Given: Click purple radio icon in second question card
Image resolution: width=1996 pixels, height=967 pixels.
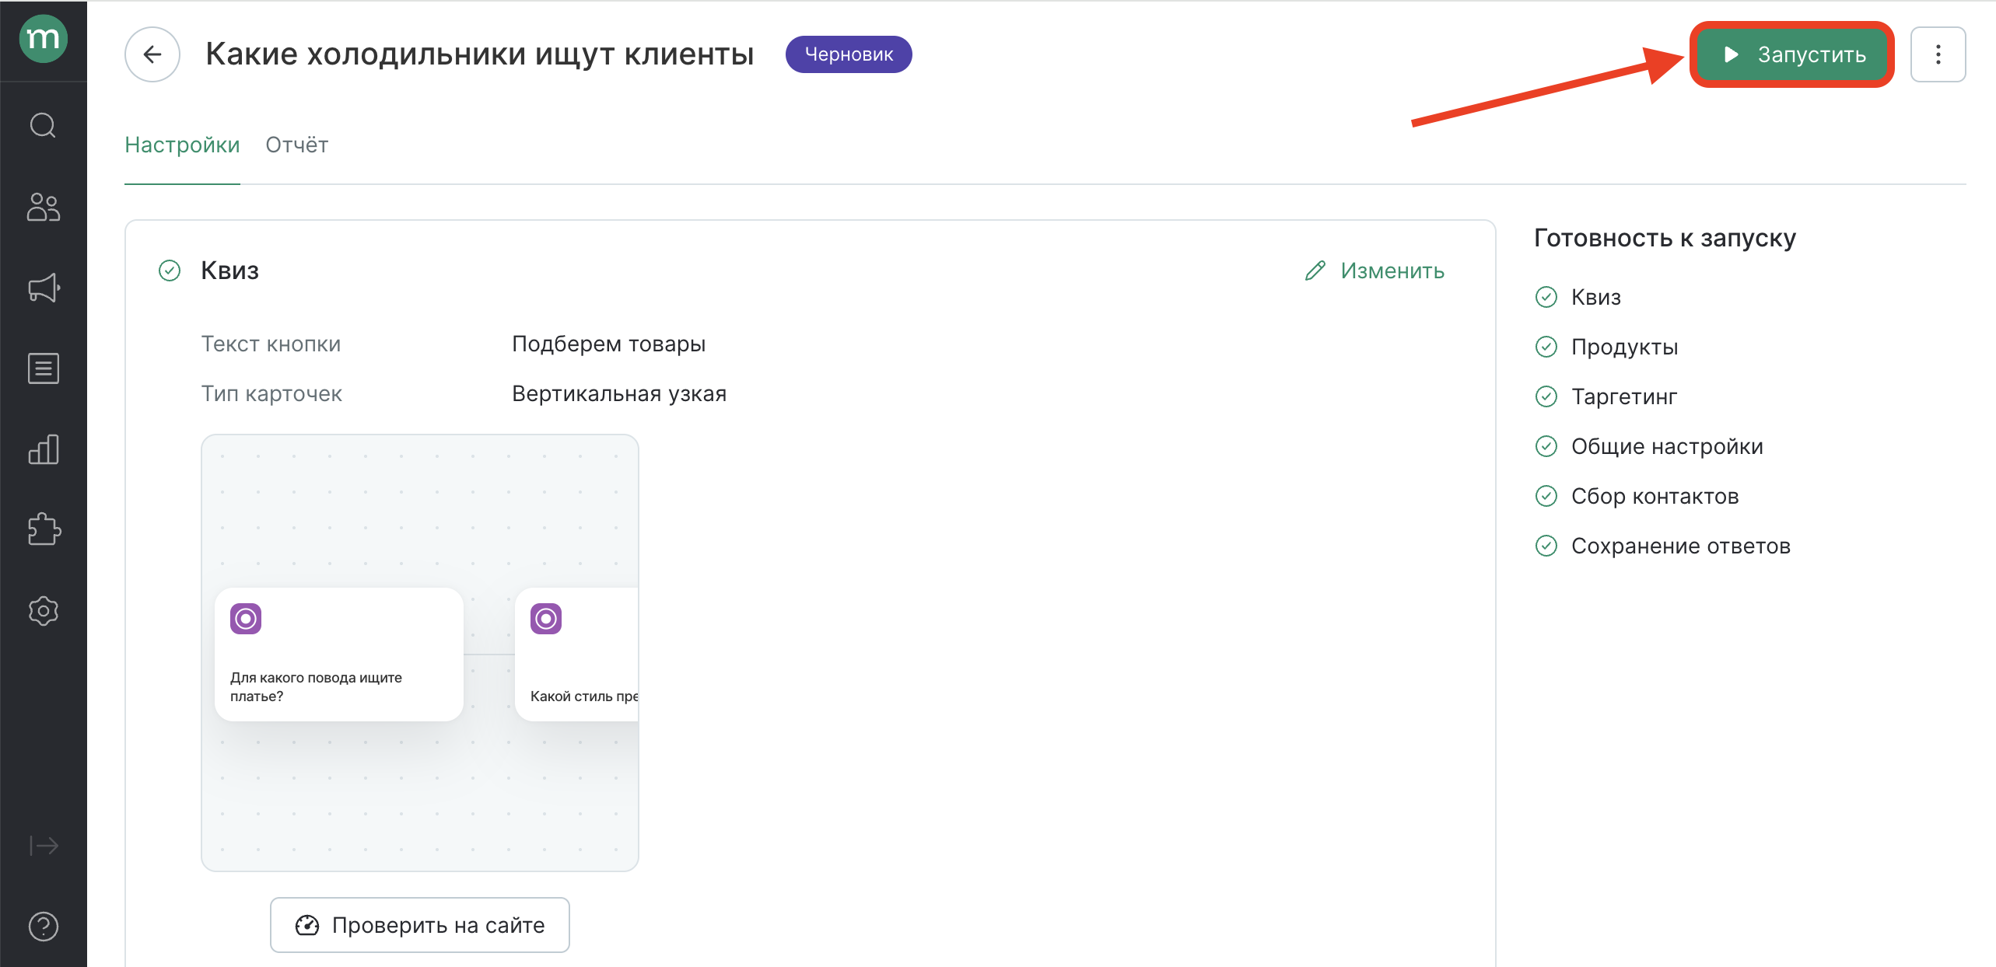Looking at the screenshot, I should (x=546, y=619).
